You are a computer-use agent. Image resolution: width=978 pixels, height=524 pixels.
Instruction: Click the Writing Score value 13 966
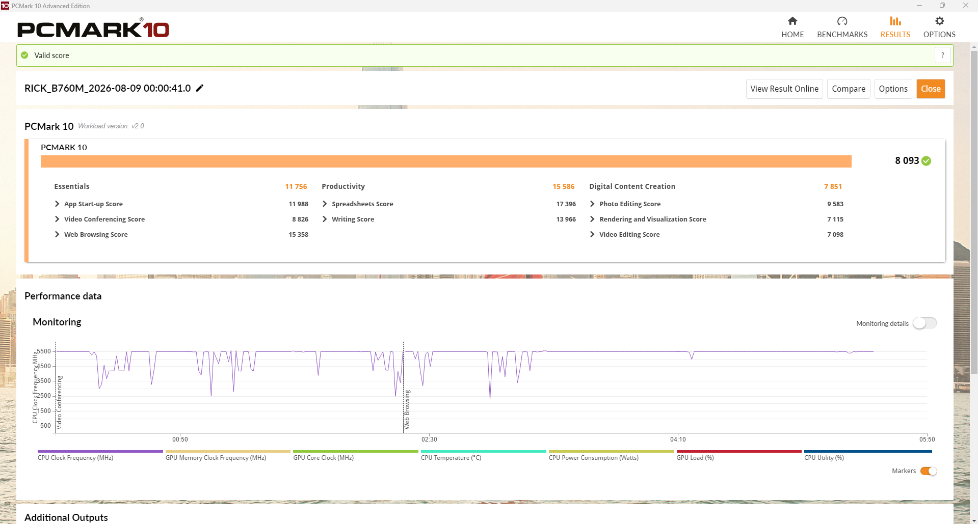[566, 219]
